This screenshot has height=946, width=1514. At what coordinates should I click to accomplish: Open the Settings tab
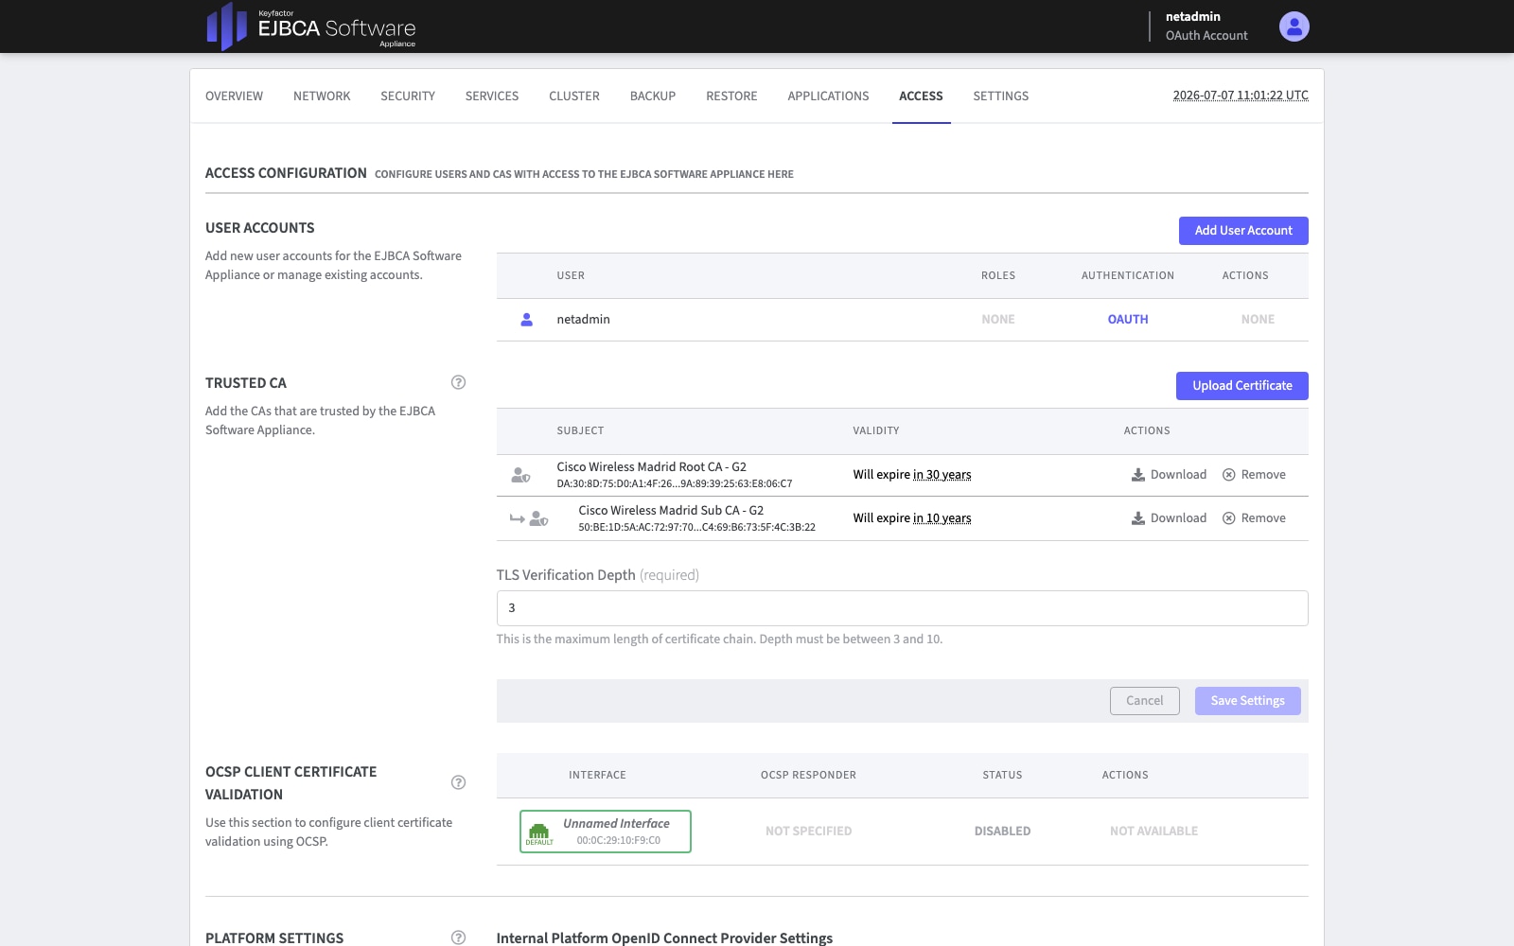coord(1000,96)
